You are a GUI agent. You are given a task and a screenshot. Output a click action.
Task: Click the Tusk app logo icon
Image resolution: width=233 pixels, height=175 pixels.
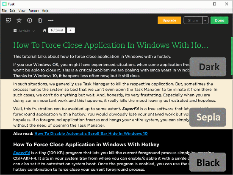[x=5, y=4]
